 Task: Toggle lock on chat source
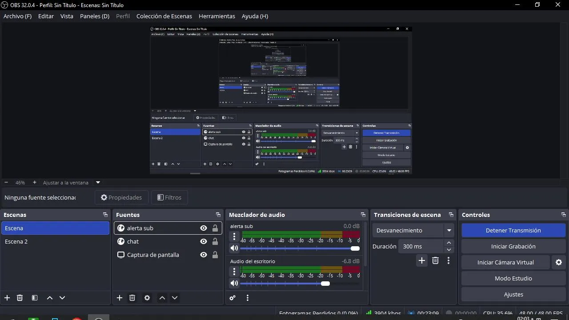pyautogui.click(x=215, y=241)
